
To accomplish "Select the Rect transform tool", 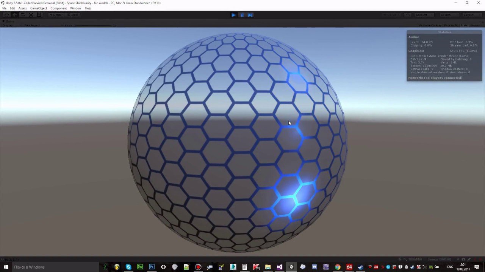I will coord(39,15).
